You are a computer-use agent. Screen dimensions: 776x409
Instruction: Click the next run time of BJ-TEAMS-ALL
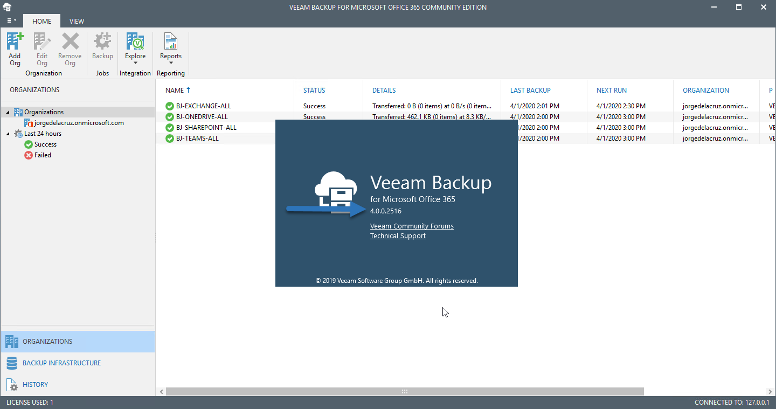tap(621, 138)
